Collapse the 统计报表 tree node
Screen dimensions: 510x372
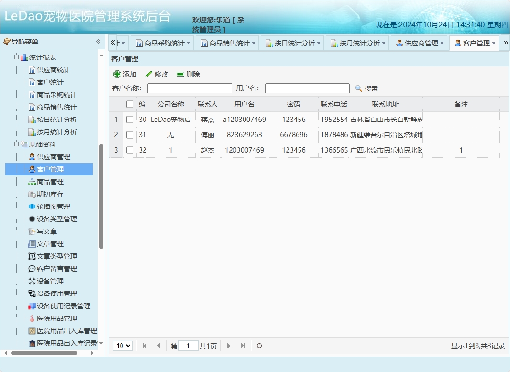pos(15,57)
